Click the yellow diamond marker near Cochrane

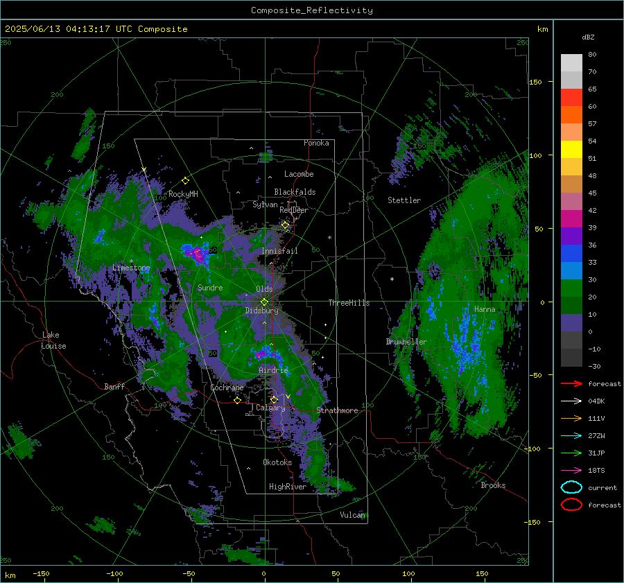click(237, 400)
